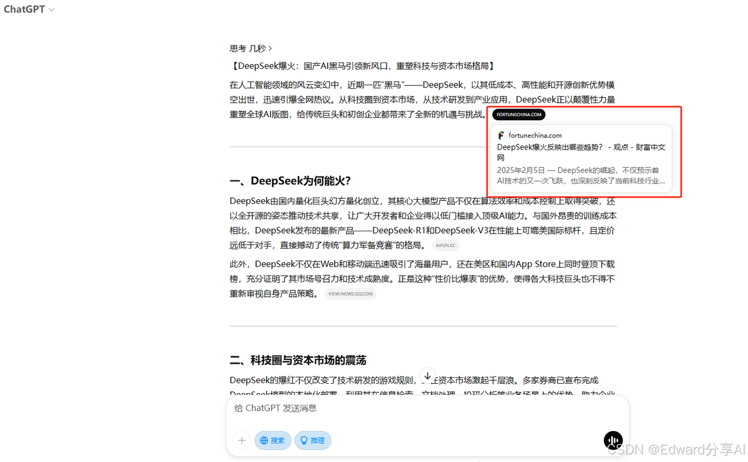This screenshot has height=462, width=748.
Task: Open the AIFUN.CC citation badge
Action: [445, 245]
